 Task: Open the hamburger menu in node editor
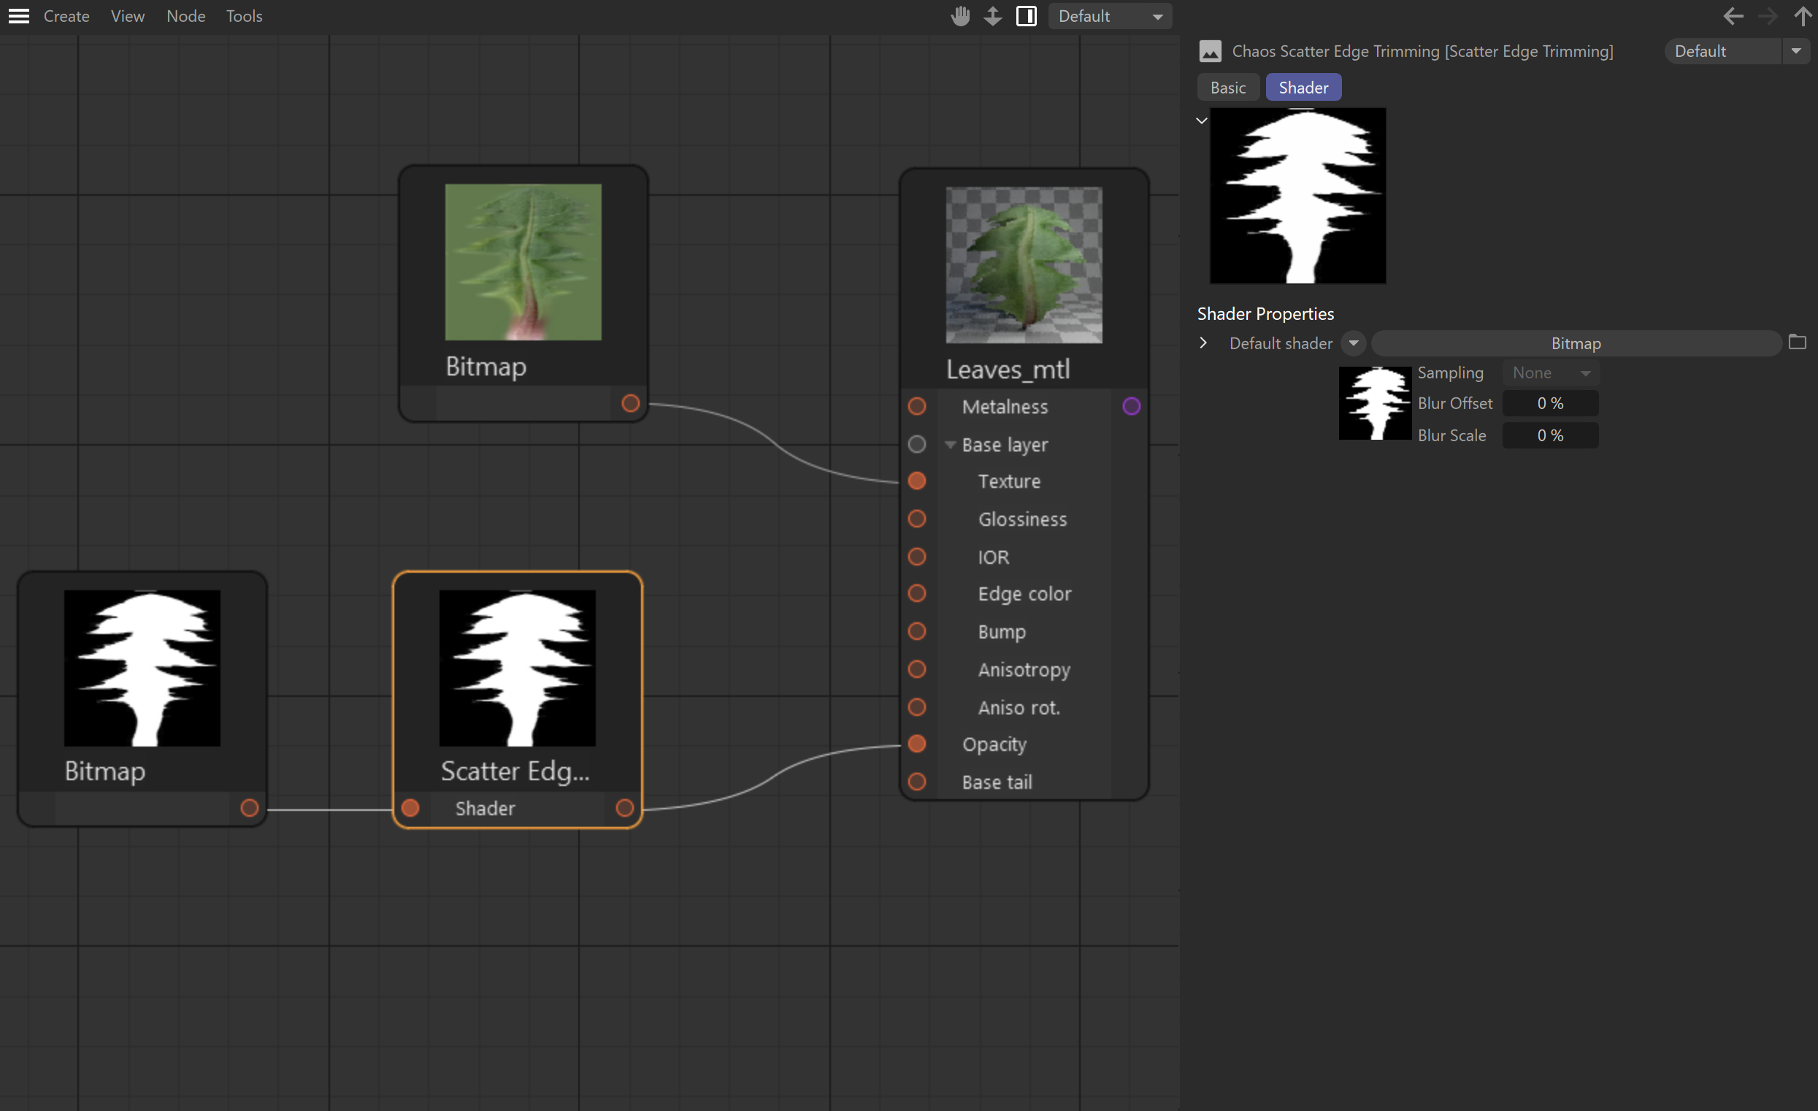coord(19,15)
